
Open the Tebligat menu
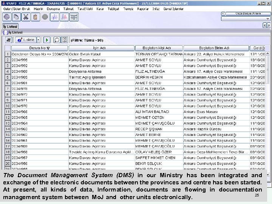113,9
